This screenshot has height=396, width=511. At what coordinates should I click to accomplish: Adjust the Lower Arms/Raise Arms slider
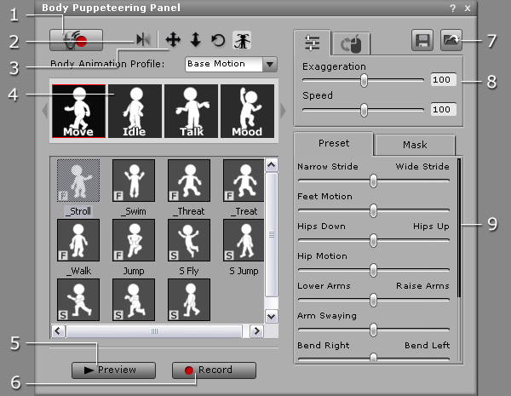(374, 300)
